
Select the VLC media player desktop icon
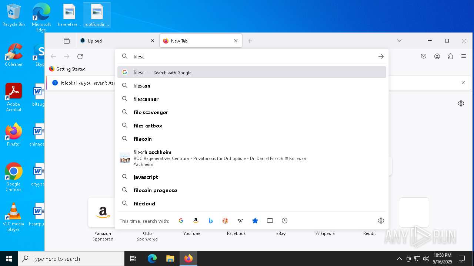click(x=14, y=217)
